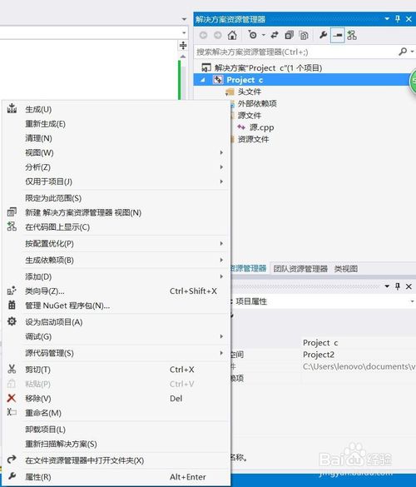Image resolution: width=416 pixels, height=487 pixels.
Task: Open 类向导(Z)... menu item
Action: [x=116, y=291]
